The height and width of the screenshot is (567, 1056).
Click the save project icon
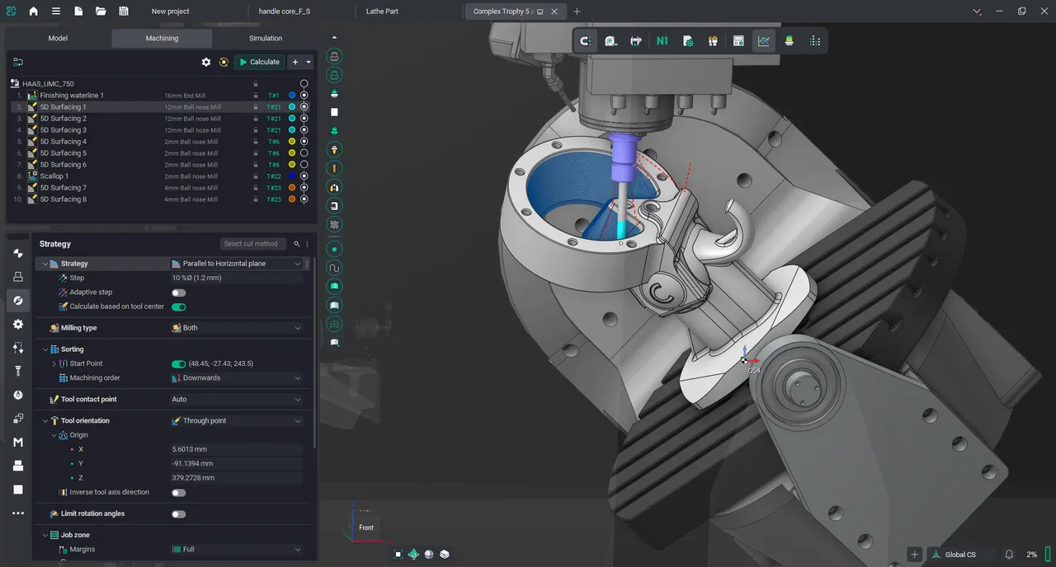pos(123,12)
